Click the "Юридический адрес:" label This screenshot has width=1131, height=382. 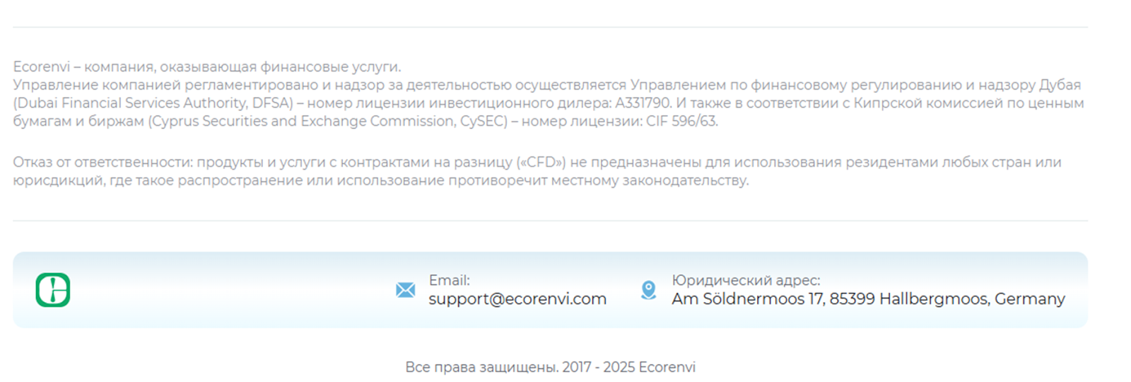[x=746, y=281]
